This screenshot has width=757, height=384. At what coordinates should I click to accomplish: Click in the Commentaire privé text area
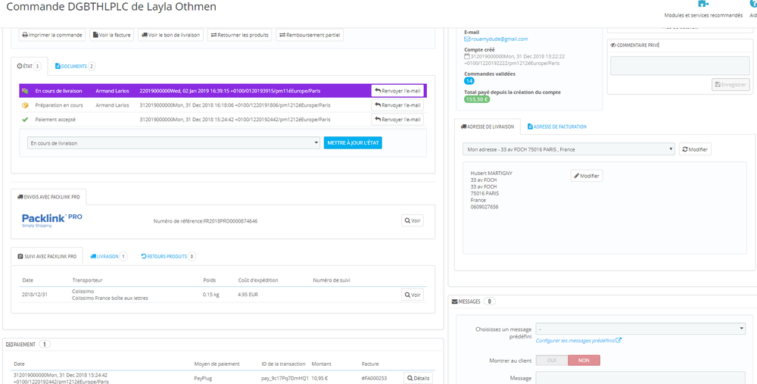(x=680, y=66)
